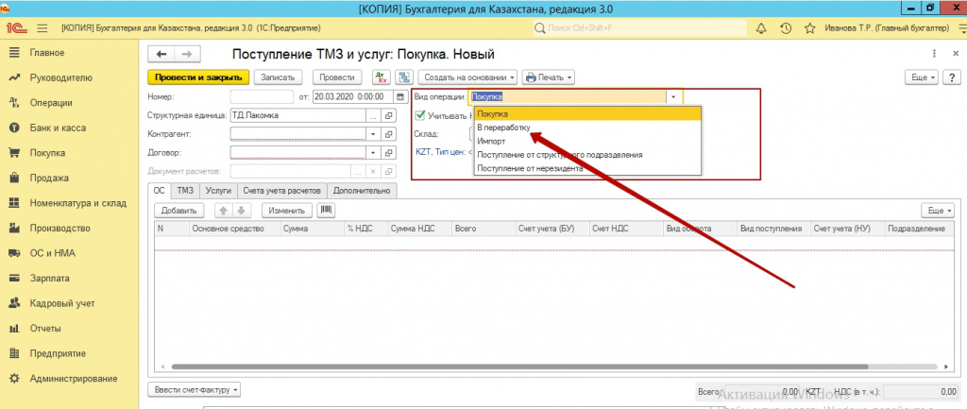The width and height of the screenshot is (967, 409).
Task: Open form three-dots menu
Action: pyautogui.click(x=935, y=54)
